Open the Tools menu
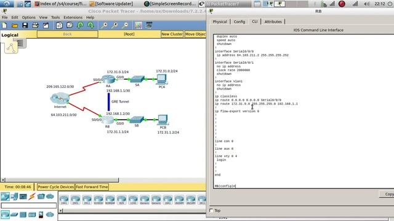394x221 pixels. point(55,17)
